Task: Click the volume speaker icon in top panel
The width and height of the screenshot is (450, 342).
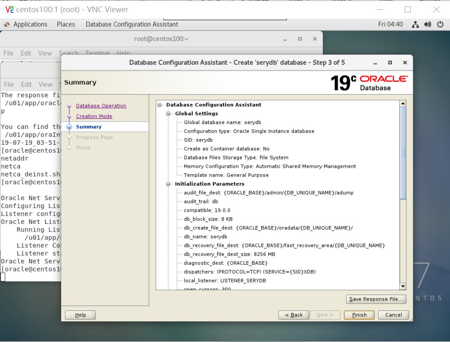Action: 428,25
